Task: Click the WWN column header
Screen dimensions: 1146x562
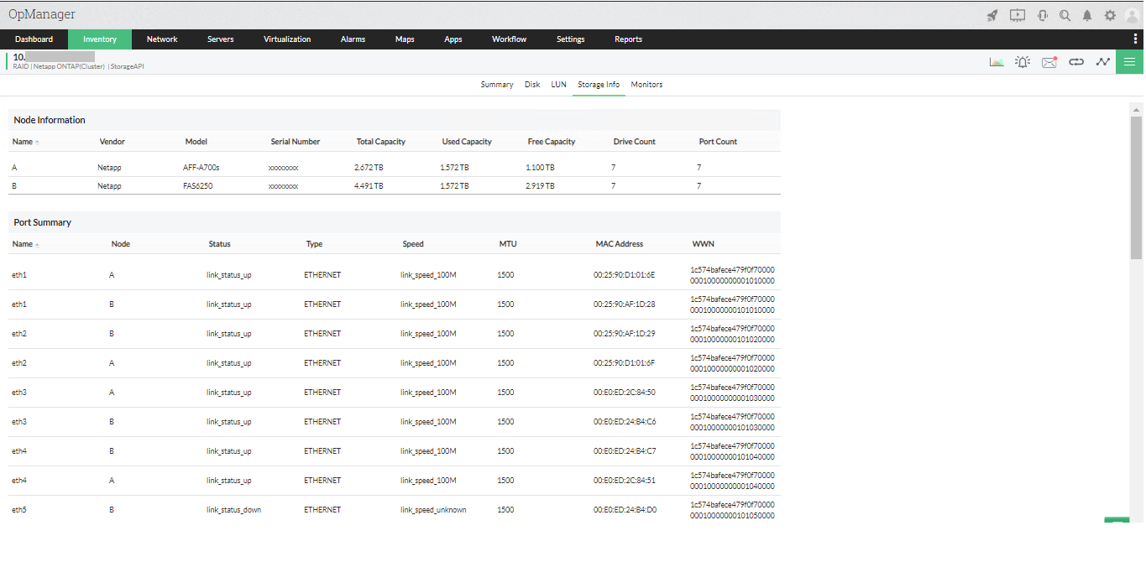Action: point(704,244)
